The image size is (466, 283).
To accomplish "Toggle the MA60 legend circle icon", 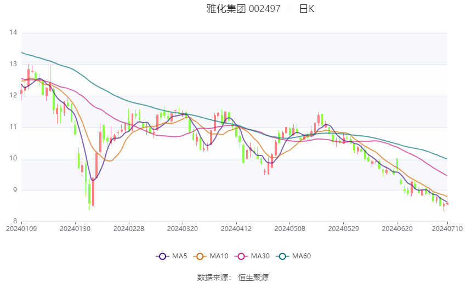I will 282,256.
